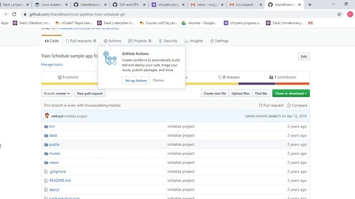Click the public folder icon
The image size is (355, 199).
[46, 145]
